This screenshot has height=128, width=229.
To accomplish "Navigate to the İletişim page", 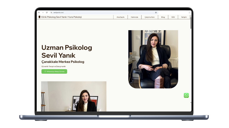I will click(x=184, y=17).
